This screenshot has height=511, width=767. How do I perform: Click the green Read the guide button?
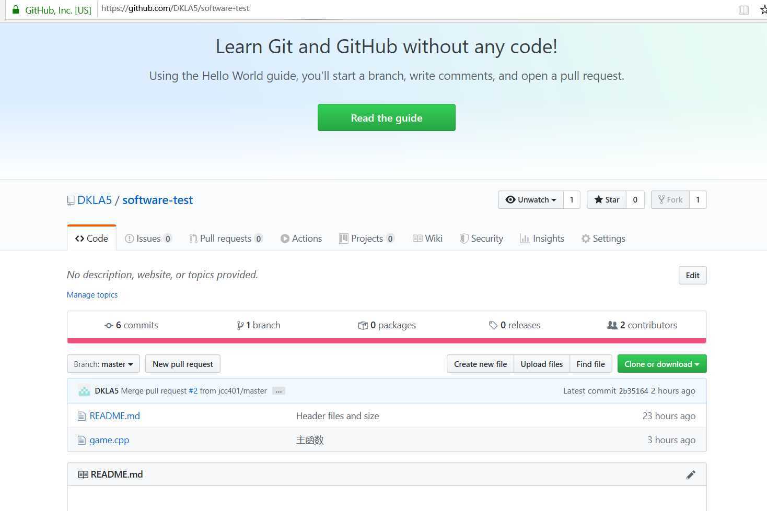coord(386,117)
